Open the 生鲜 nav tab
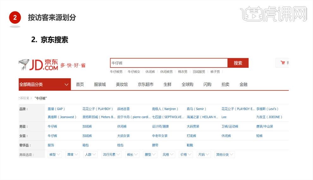The image size is (313, 180). (168, 85)
